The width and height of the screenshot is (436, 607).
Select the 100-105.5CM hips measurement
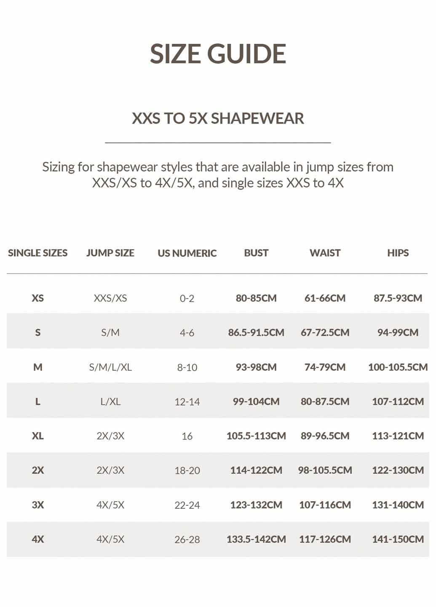pyautogui.click(x=398, y=367)
